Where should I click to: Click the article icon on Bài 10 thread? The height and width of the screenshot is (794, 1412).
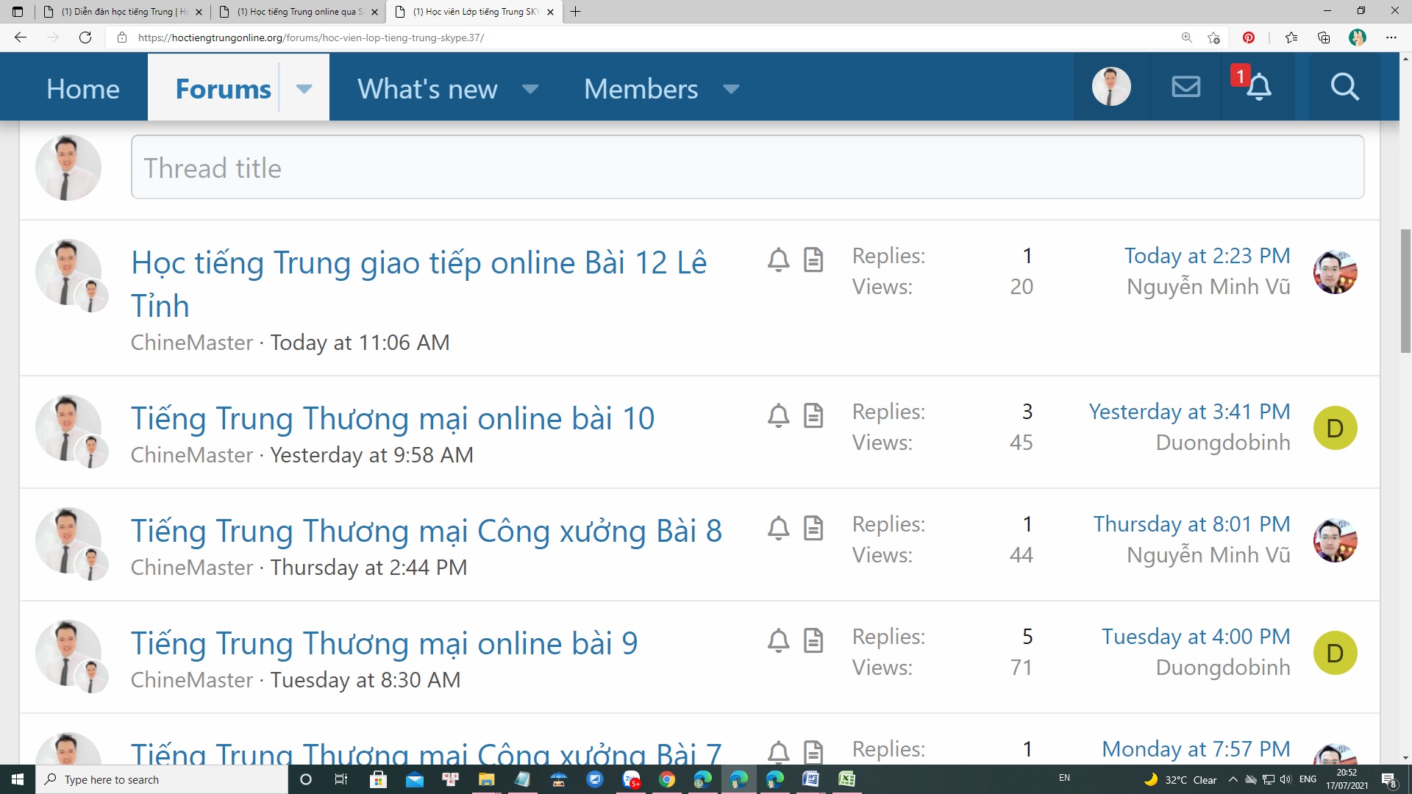[x=813, y=415]
